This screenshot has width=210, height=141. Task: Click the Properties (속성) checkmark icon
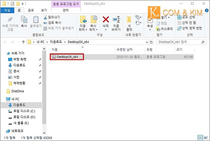pyautogui.click(x=150, y=20)
